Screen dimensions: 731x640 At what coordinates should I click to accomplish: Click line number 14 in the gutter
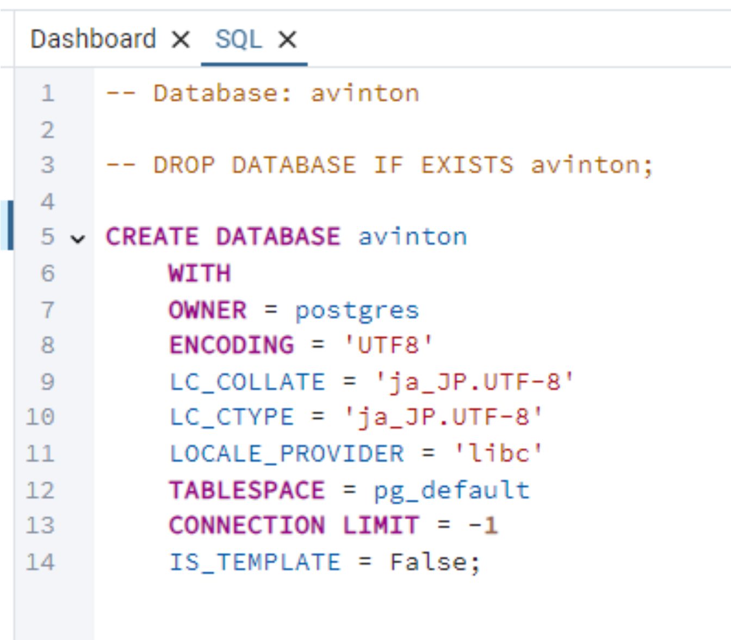(x=40, y=562)
